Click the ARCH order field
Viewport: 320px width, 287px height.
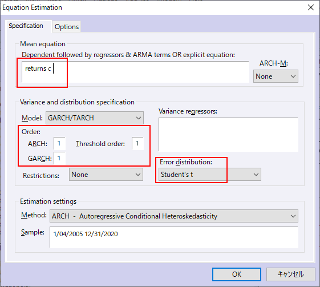pos(59,143)
